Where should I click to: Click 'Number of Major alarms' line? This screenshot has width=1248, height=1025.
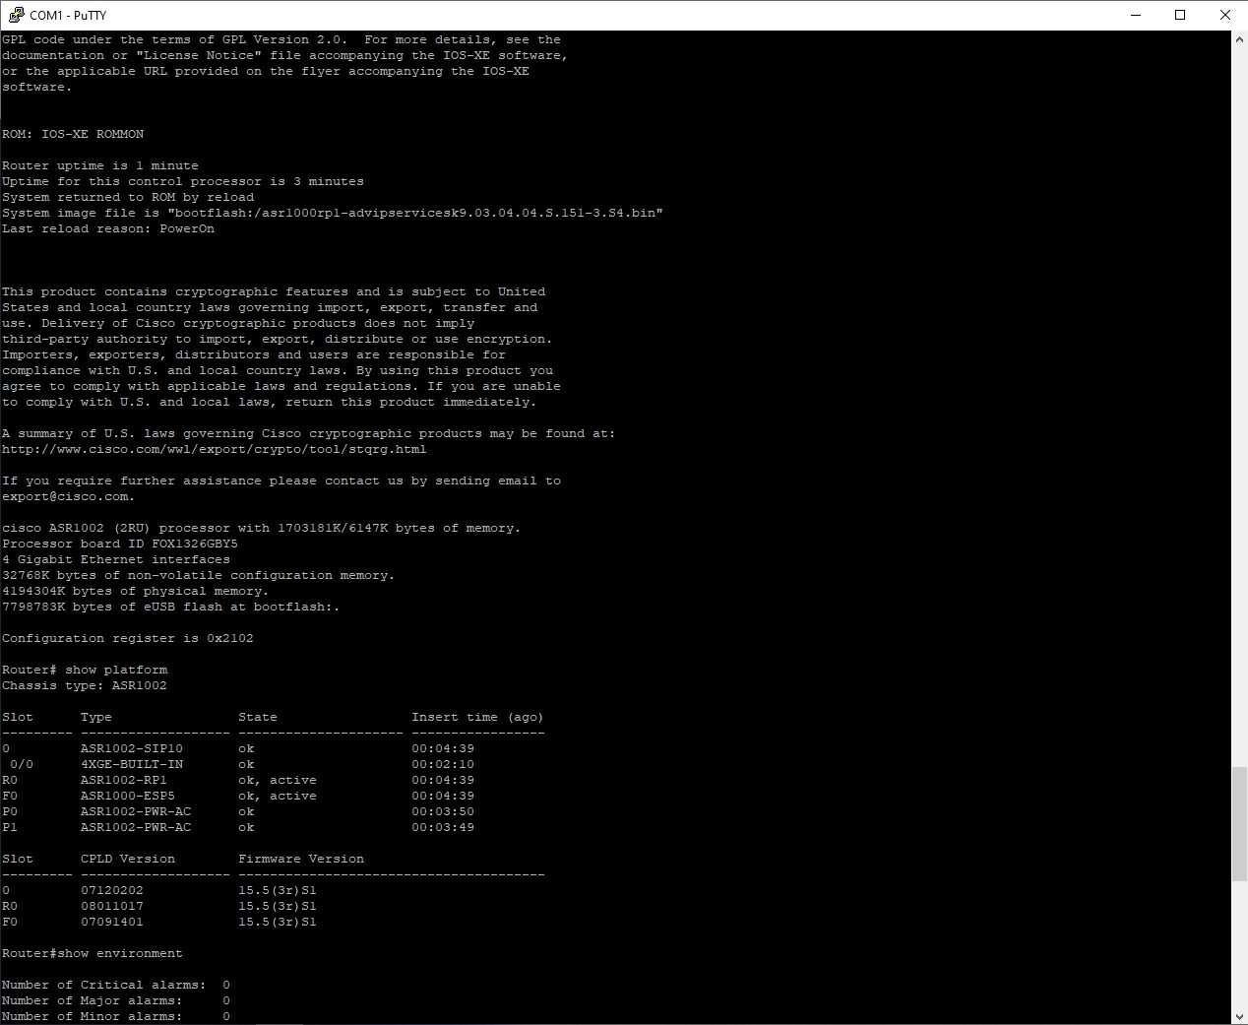(x=116, y=1000)
